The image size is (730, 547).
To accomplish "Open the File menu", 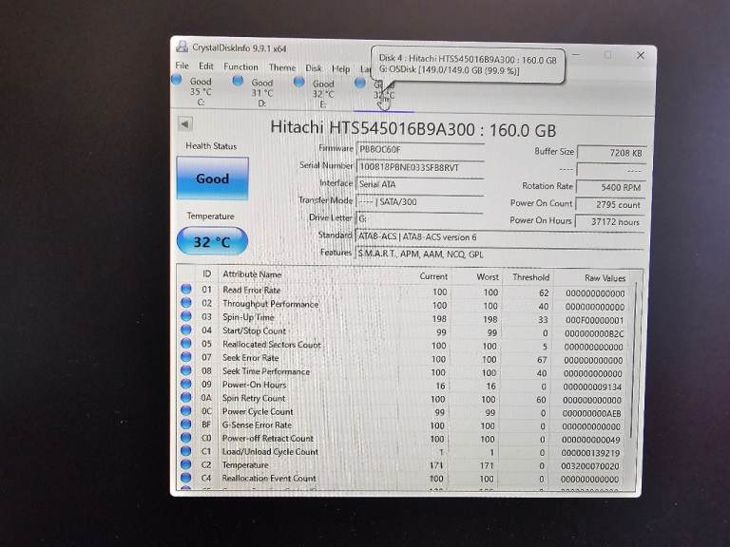I will click(x=182, y=66).
